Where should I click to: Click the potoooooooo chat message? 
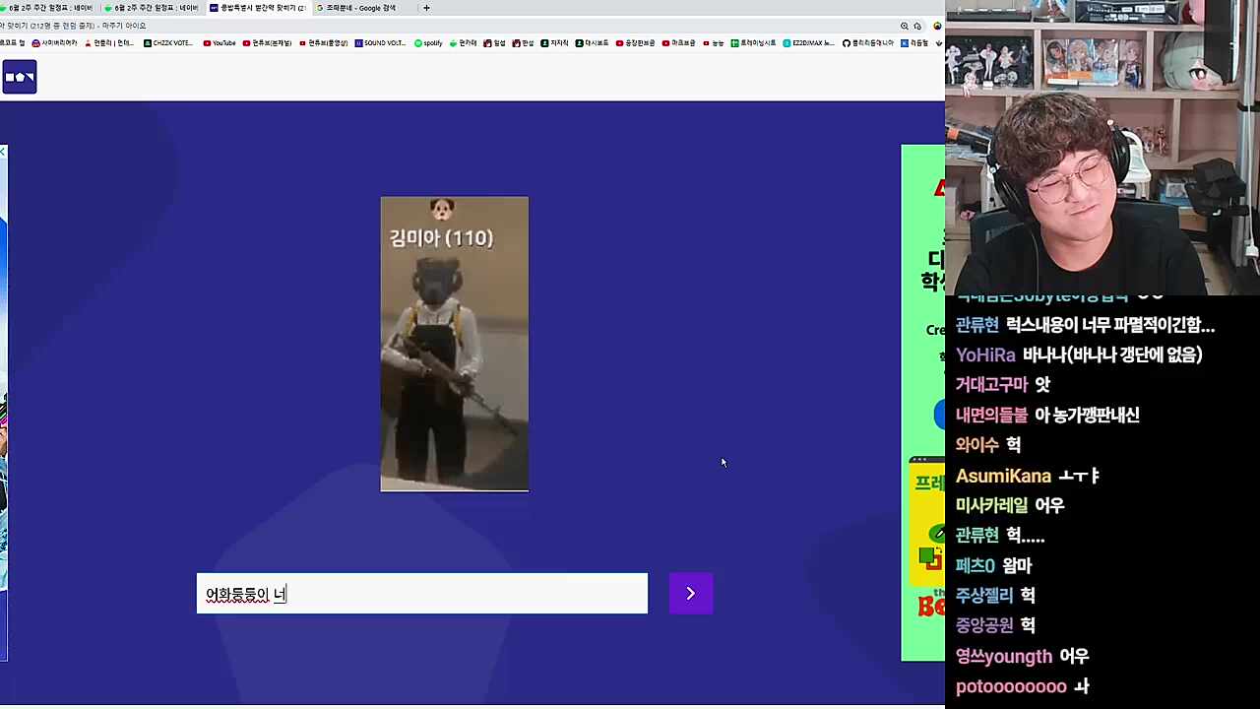point(1022,686)
